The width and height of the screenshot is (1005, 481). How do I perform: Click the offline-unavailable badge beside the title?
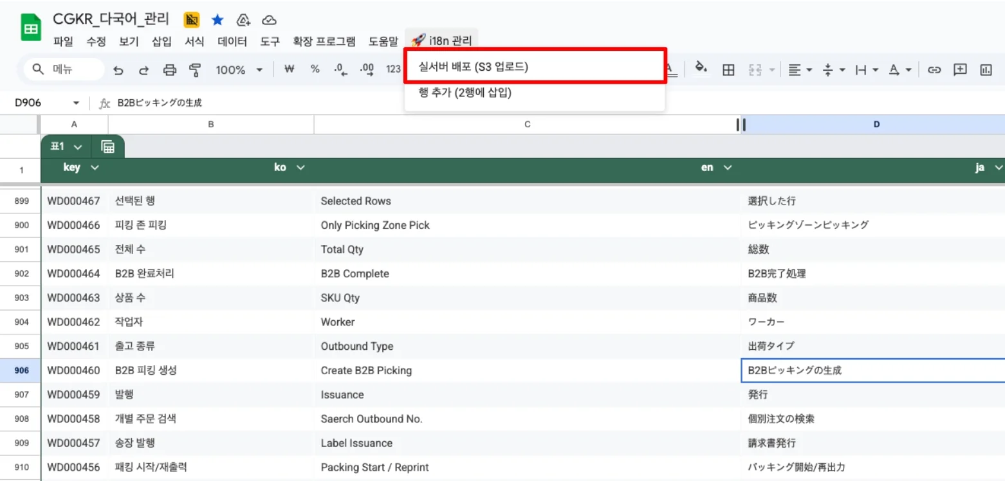click(191, 20)
